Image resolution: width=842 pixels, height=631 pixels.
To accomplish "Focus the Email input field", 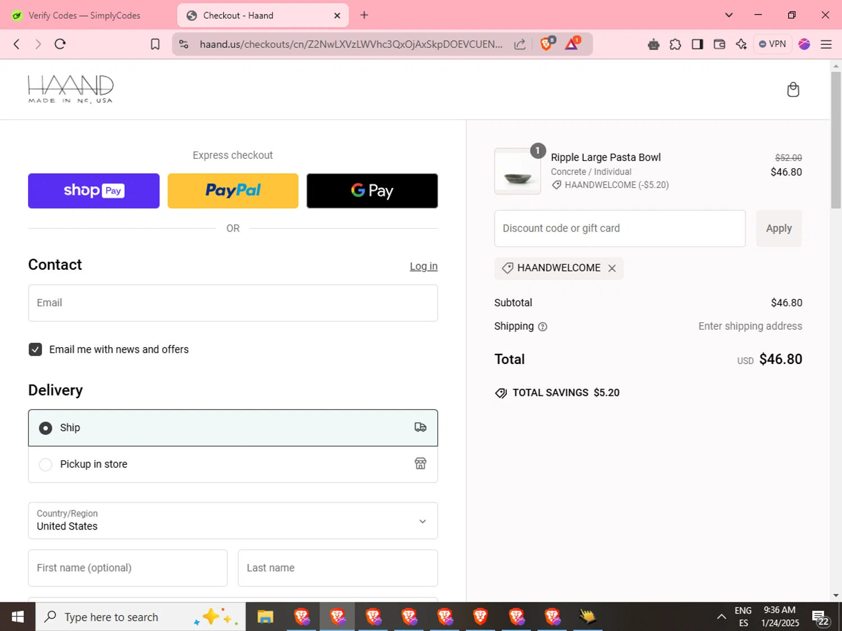I will [x=233, y=303].
